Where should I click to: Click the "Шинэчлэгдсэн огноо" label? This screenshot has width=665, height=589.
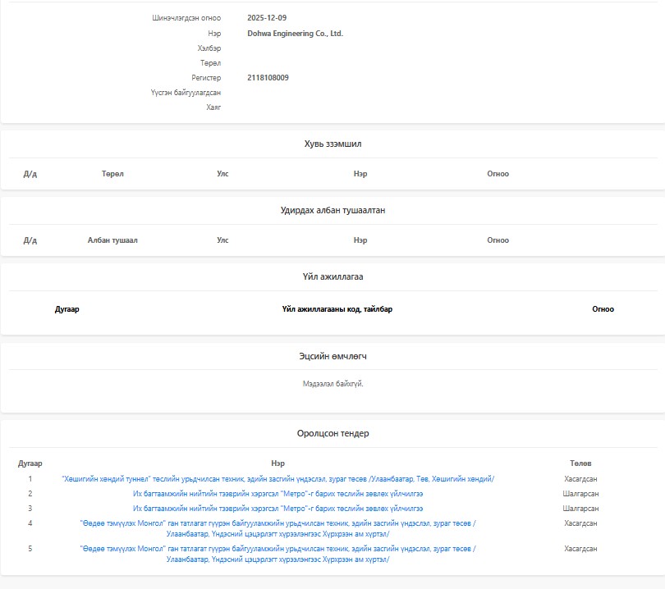[x=186, y=18]
